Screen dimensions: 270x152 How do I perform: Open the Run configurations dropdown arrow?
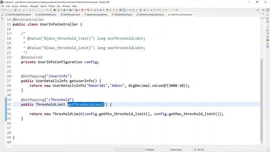click(67, 10)
